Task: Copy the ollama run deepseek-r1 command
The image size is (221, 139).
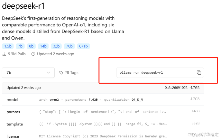Action: [x=199, y=73]
